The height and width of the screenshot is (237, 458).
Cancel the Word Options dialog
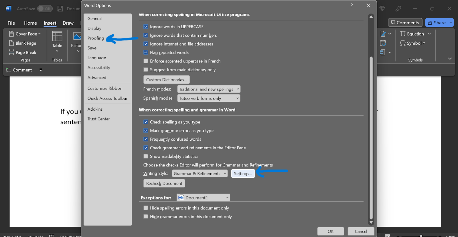click(x=361, y=231)
